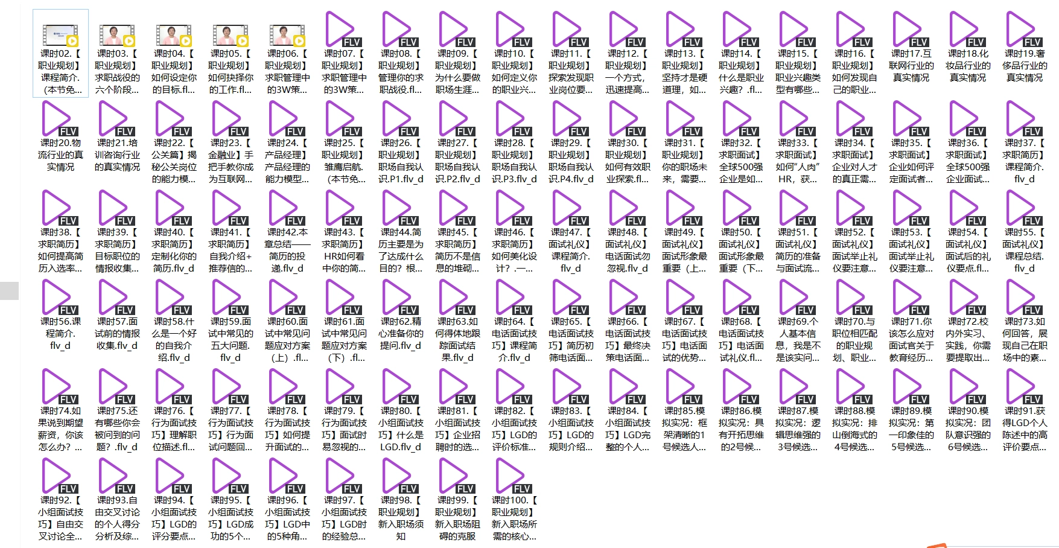The height and width of the screenshot is (548, 1059).
Task: Click the 课时47 面试礼仪课程简介 icon
Action: [x=570, y=208]
